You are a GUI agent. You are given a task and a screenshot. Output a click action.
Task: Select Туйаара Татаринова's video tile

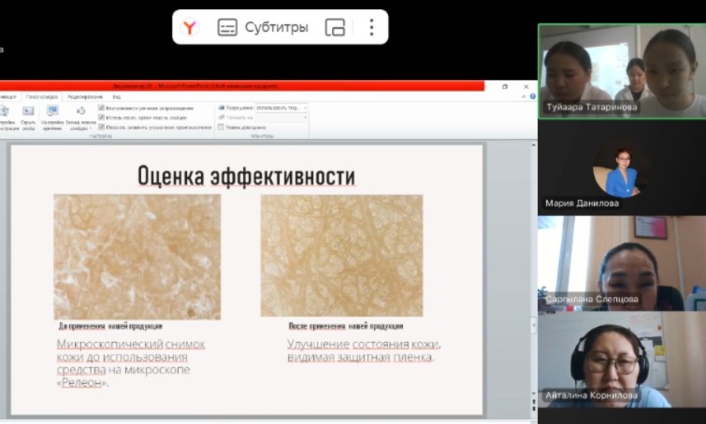click(x=621, y=71)
